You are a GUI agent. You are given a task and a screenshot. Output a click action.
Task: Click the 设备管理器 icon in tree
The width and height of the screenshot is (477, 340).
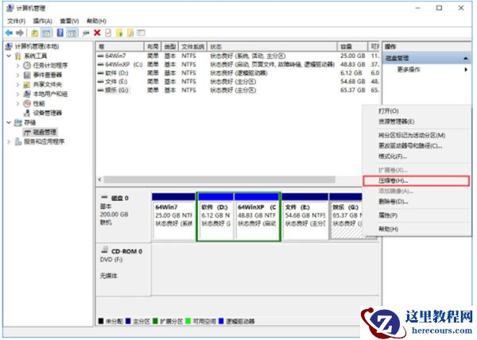click(x=27, y=113)
